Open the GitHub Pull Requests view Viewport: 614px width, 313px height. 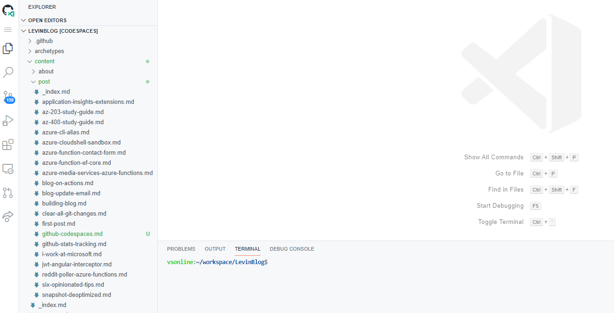[x=8, y=193]
